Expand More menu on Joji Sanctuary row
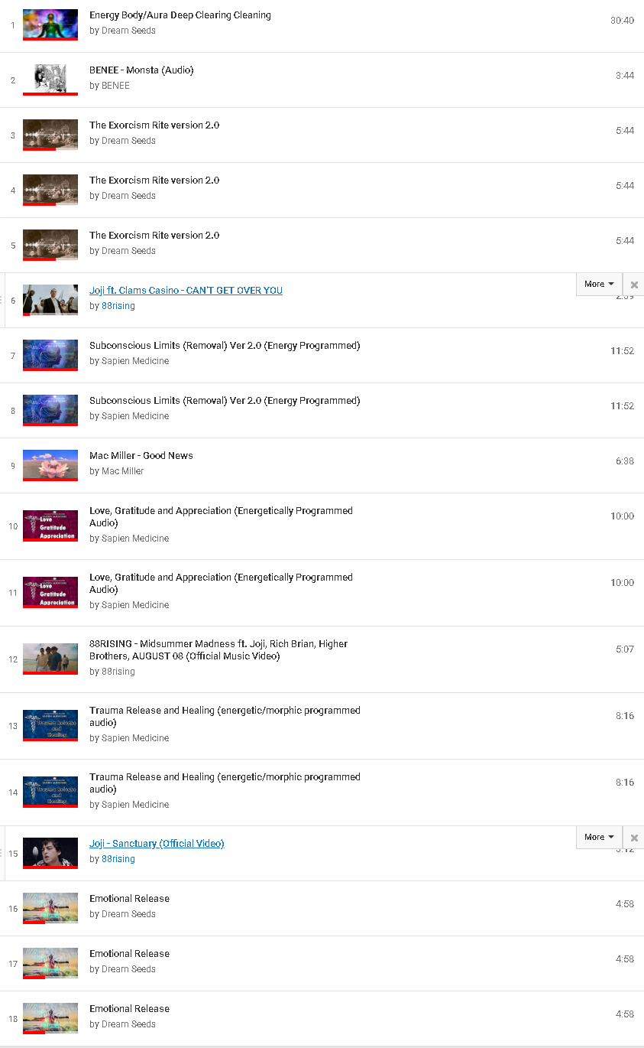Viewport: 644px width, 1048px height. click(x=599, y=837)
